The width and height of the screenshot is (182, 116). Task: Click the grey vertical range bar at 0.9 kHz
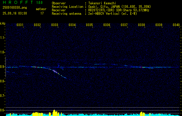coord(5,67)
